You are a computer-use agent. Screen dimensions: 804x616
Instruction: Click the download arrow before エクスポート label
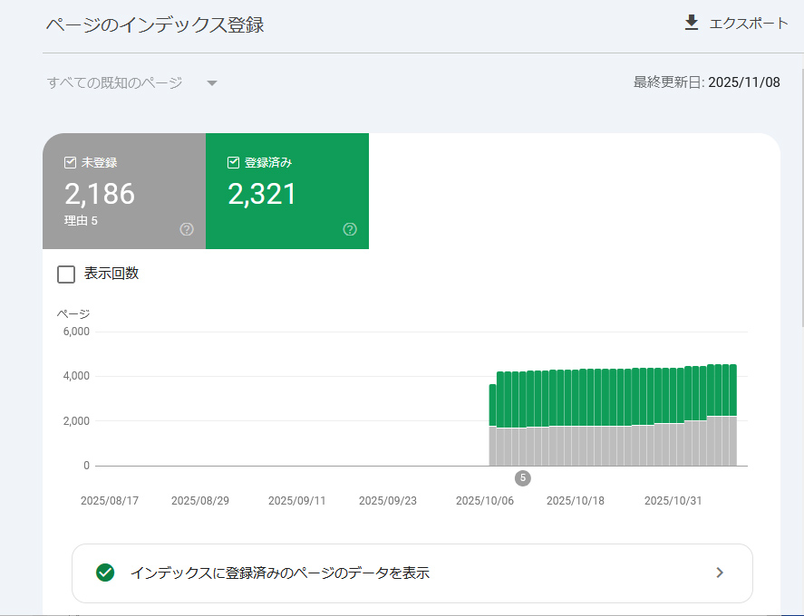point(692,23)
